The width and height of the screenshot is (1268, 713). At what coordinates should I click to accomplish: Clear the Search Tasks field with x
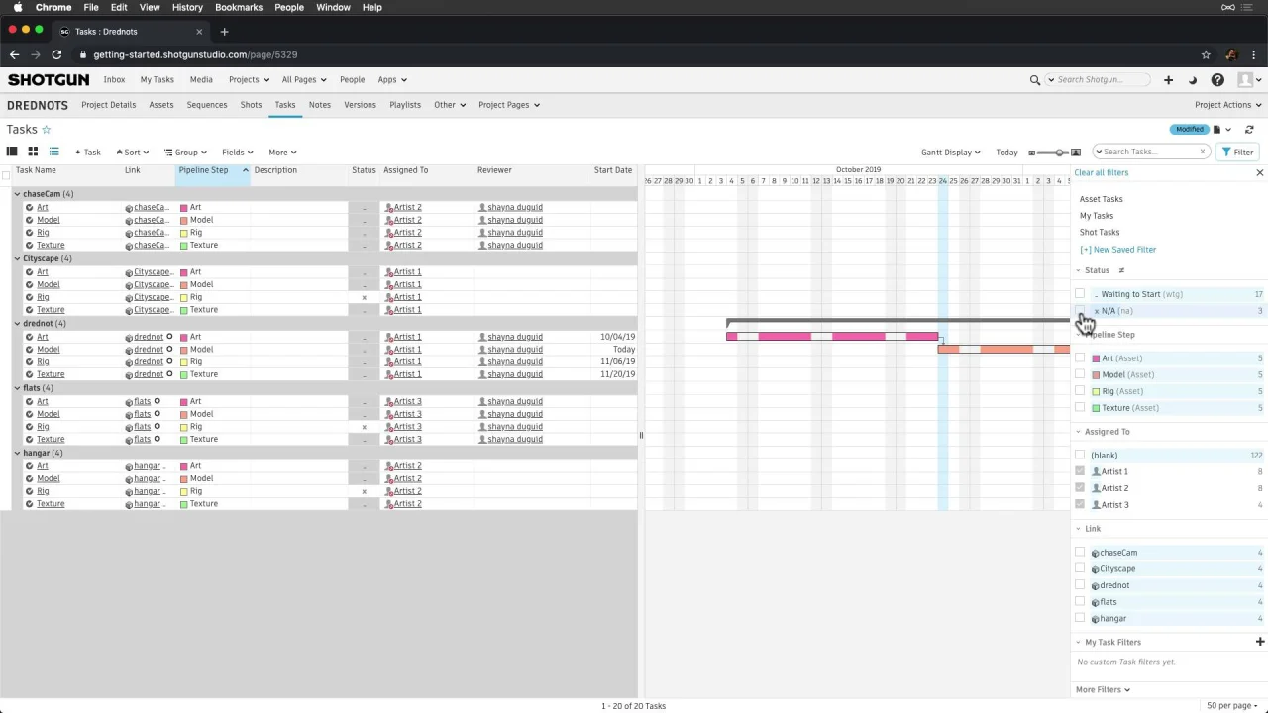[x=1203, y=152]
